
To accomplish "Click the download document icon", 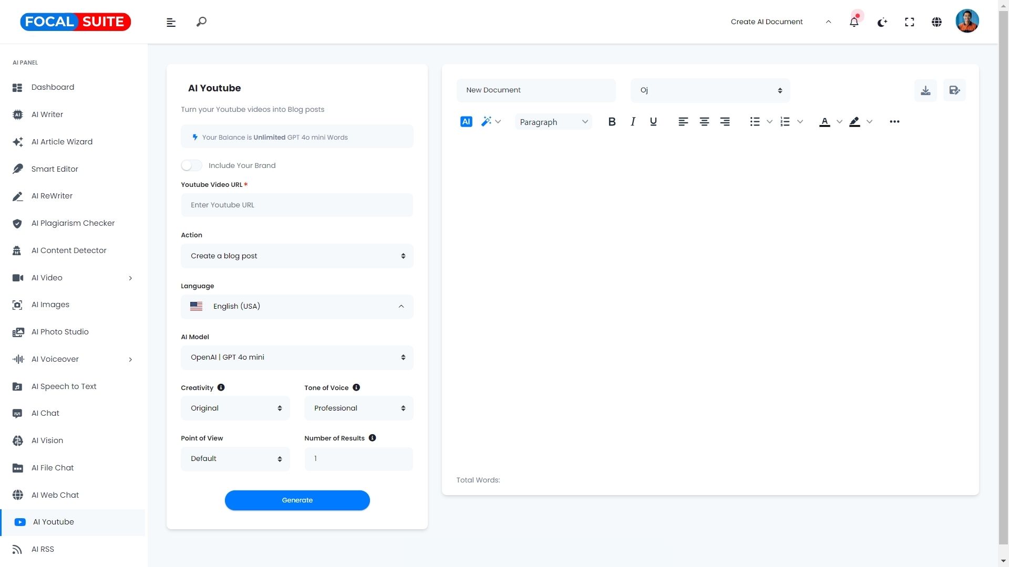I will 925,90.
